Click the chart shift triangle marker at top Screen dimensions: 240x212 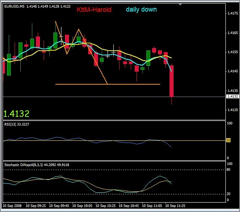[x=180, y=5]
